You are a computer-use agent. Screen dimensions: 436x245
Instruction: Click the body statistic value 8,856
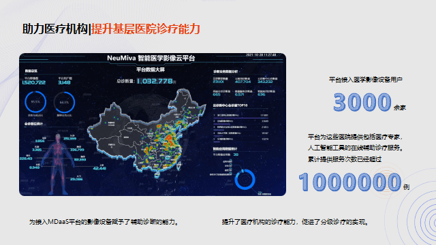point(40,141)
